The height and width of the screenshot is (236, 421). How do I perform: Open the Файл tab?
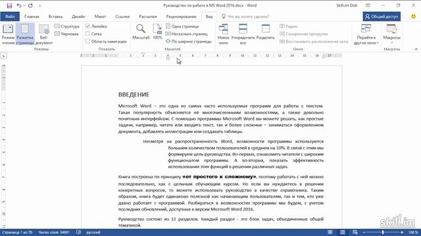10,16
